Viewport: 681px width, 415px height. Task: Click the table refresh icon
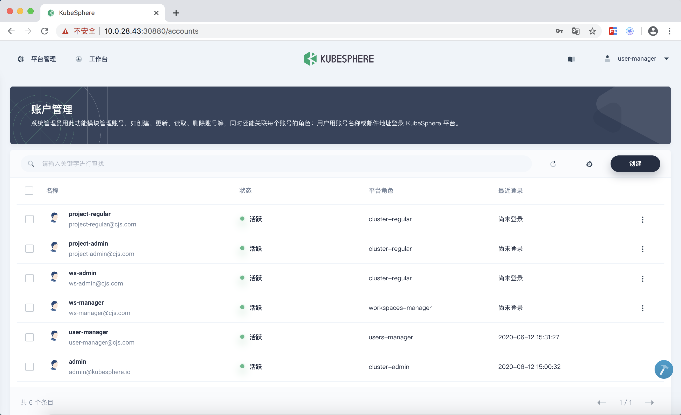(553, 164)
